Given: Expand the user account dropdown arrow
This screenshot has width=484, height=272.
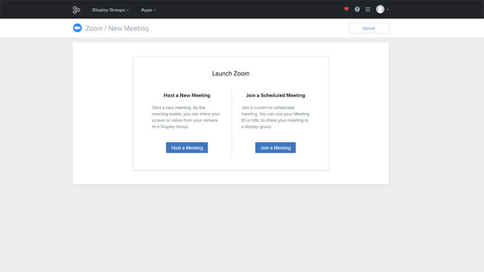Looking at the screenshot, I should click(x=388, y=10).
